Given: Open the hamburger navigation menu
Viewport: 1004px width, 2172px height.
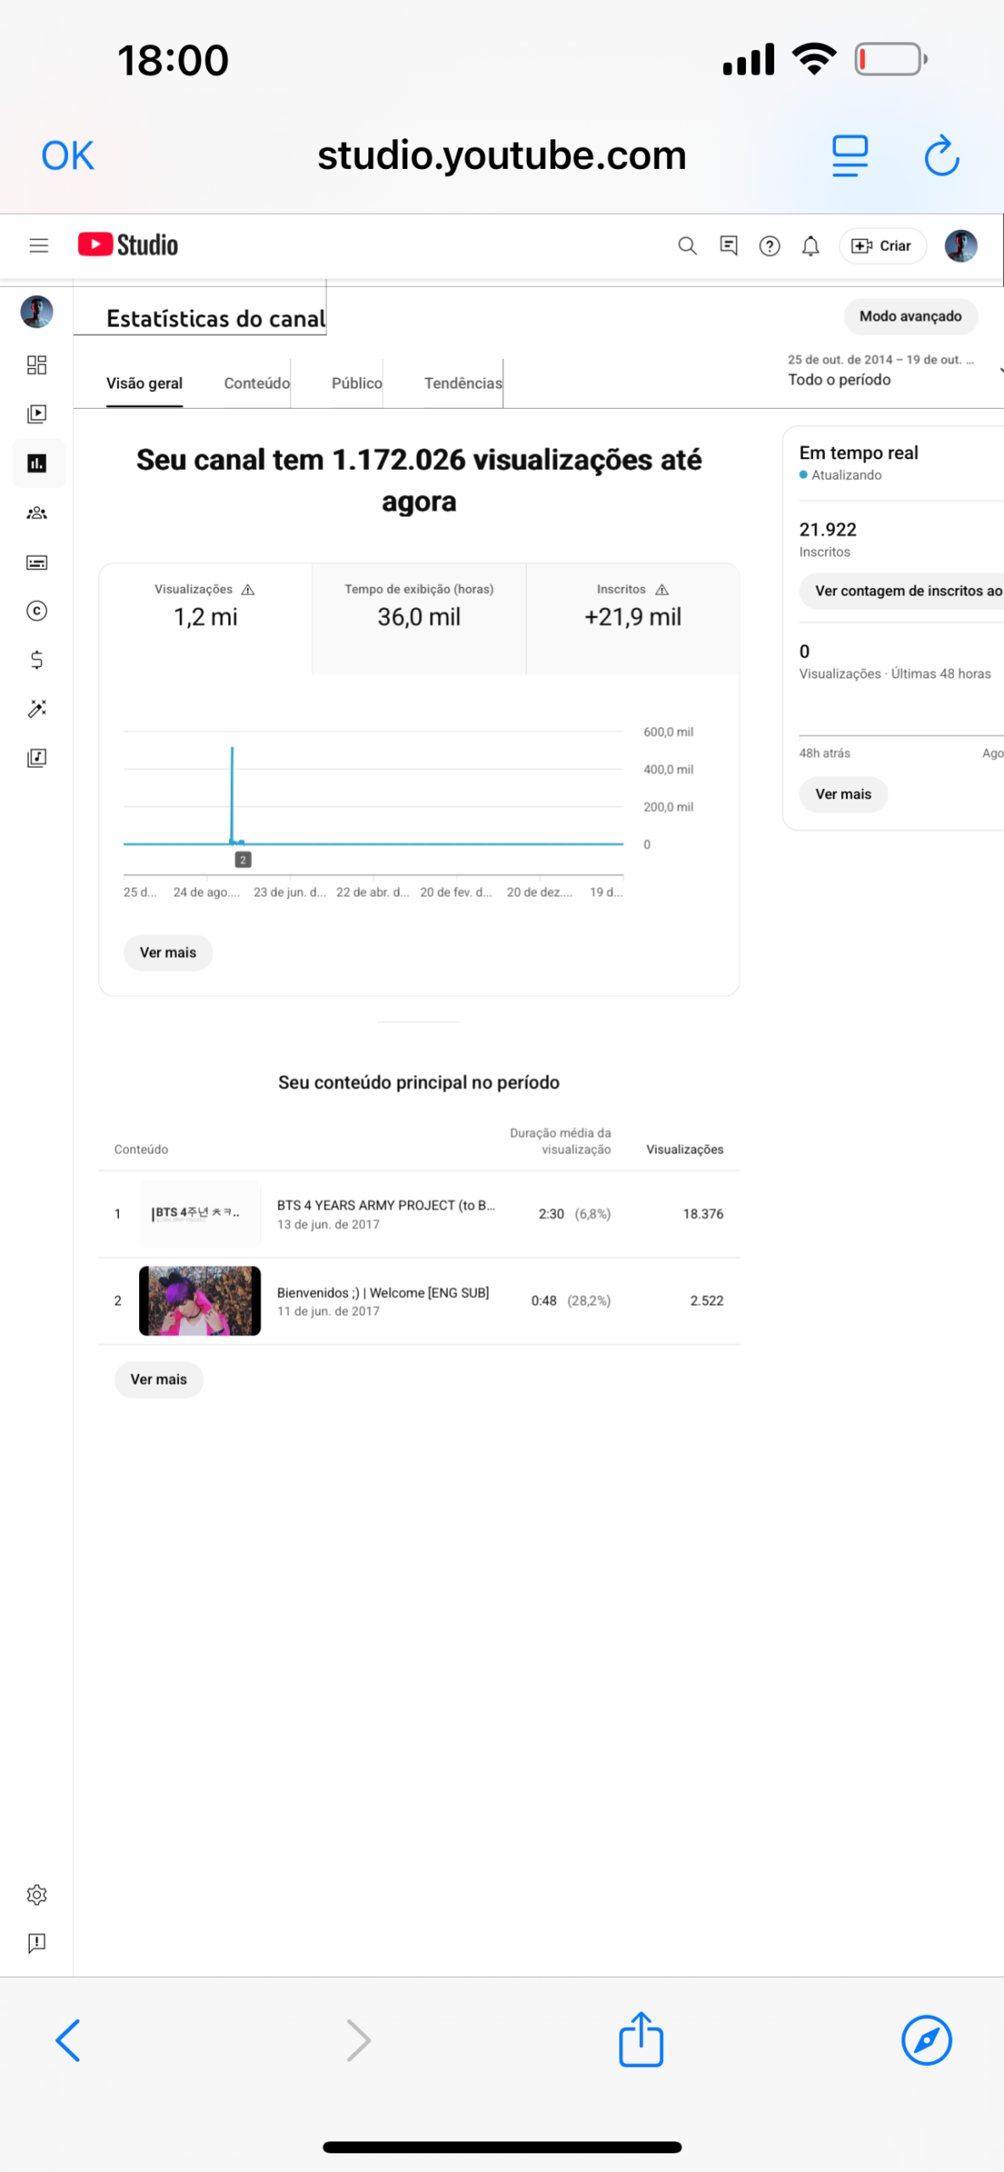Looking at the screenshot, I should click(38, 246).
